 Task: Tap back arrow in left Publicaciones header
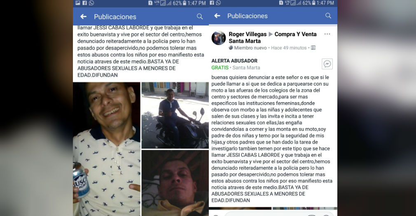pyautogui.click(x=84, y=17)
